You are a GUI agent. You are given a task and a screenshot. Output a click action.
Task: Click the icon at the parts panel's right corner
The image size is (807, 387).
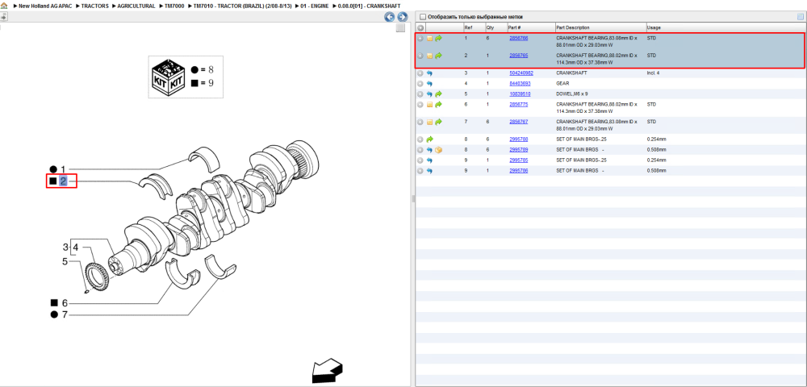pos(801,16)
